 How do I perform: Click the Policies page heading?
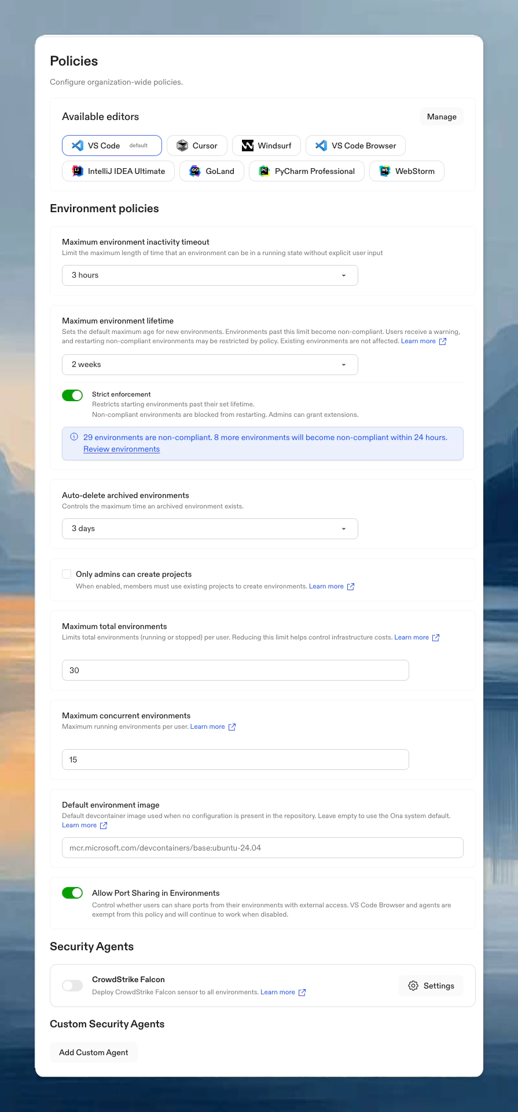(x=74, y=61)
